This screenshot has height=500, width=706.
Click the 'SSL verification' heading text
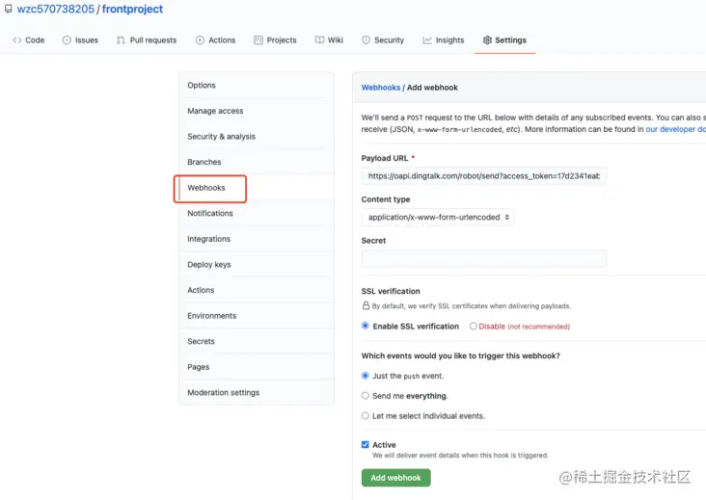[x=391, y=291]
